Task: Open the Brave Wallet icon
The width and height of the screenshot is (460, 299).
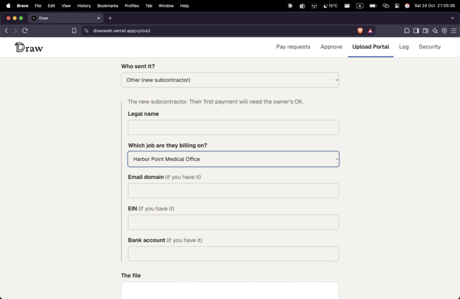Action: click(x=425, y=30)
